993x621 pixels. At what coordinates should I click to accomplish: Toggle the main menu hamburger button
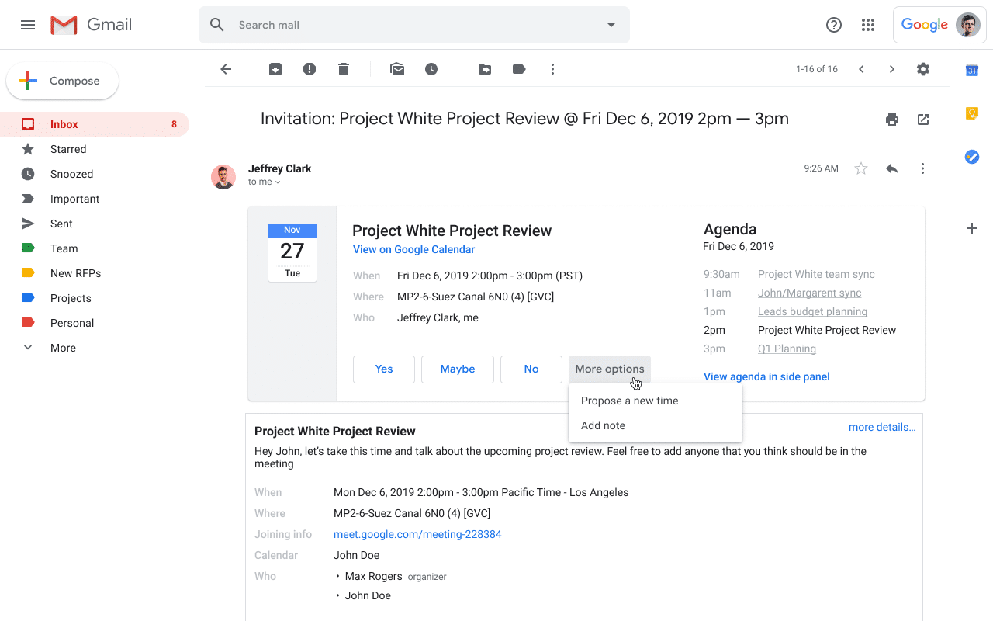[x=28, y=25]
